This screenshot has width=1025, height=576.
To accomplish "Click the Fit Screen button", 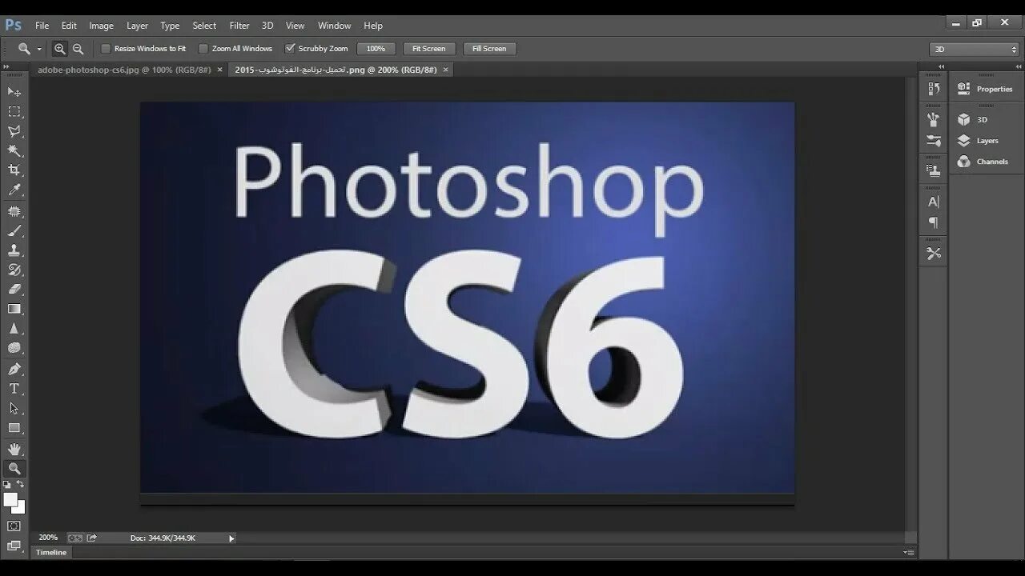I will point(428,49).
